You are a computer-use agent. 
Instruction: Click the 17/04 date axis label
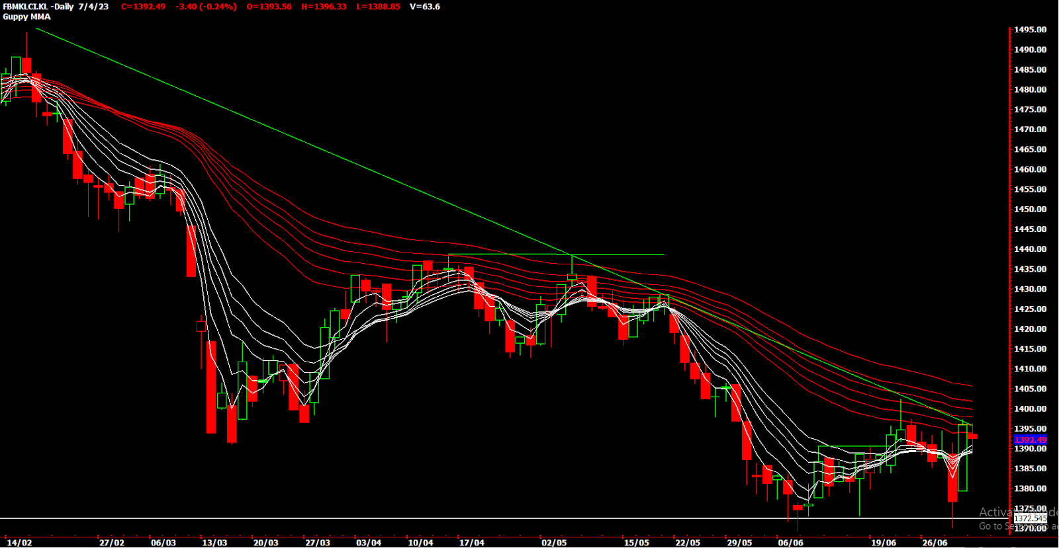(x=472, y=543)
